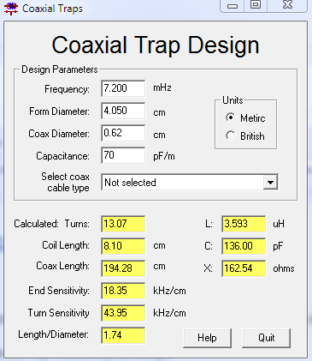Click the Coax Length value 194.28

[123, 268]
